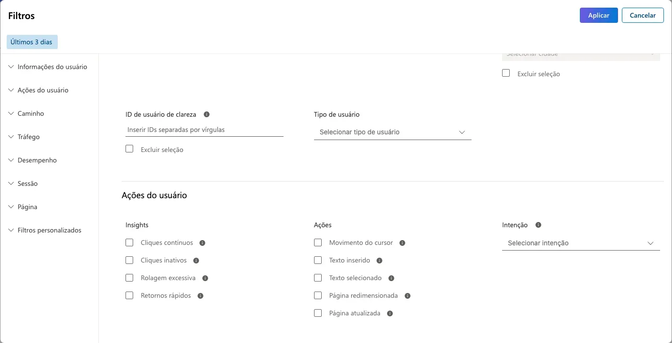This screenshot has width=672, height=343.
Task: Tick Página atualizada checkbox
Action: coord(318,313)
